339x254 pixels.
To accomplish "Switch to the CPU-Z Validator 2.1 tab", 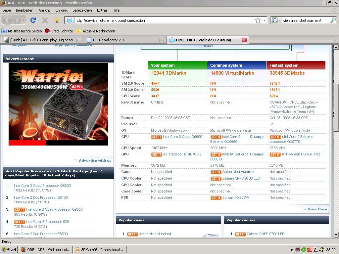I will click(x=124, y=40).
